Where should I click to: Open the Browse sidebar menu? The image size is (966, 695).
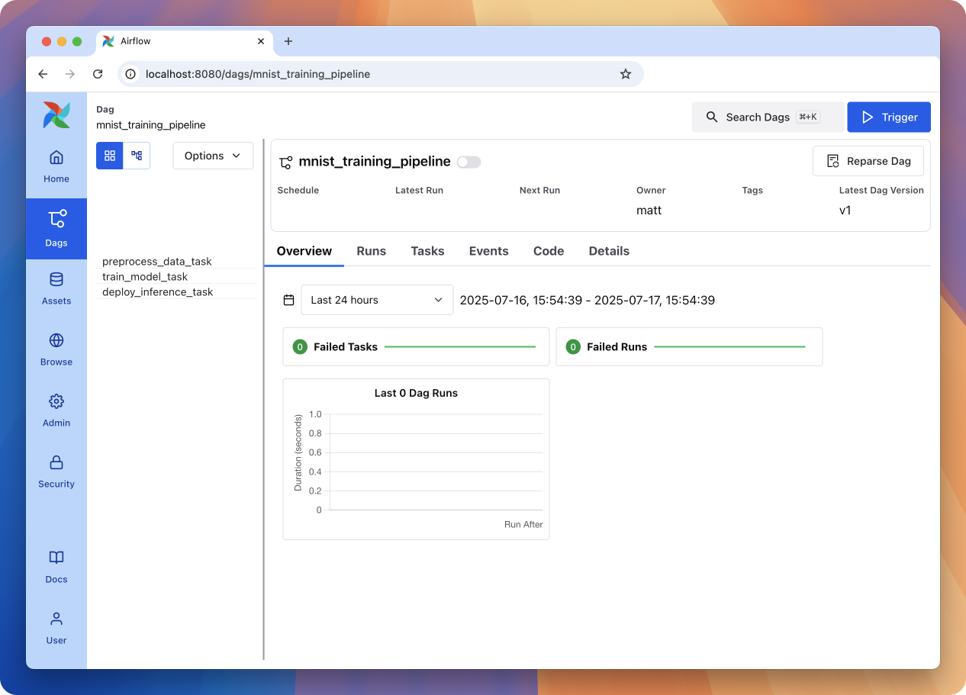click(56, 350)
